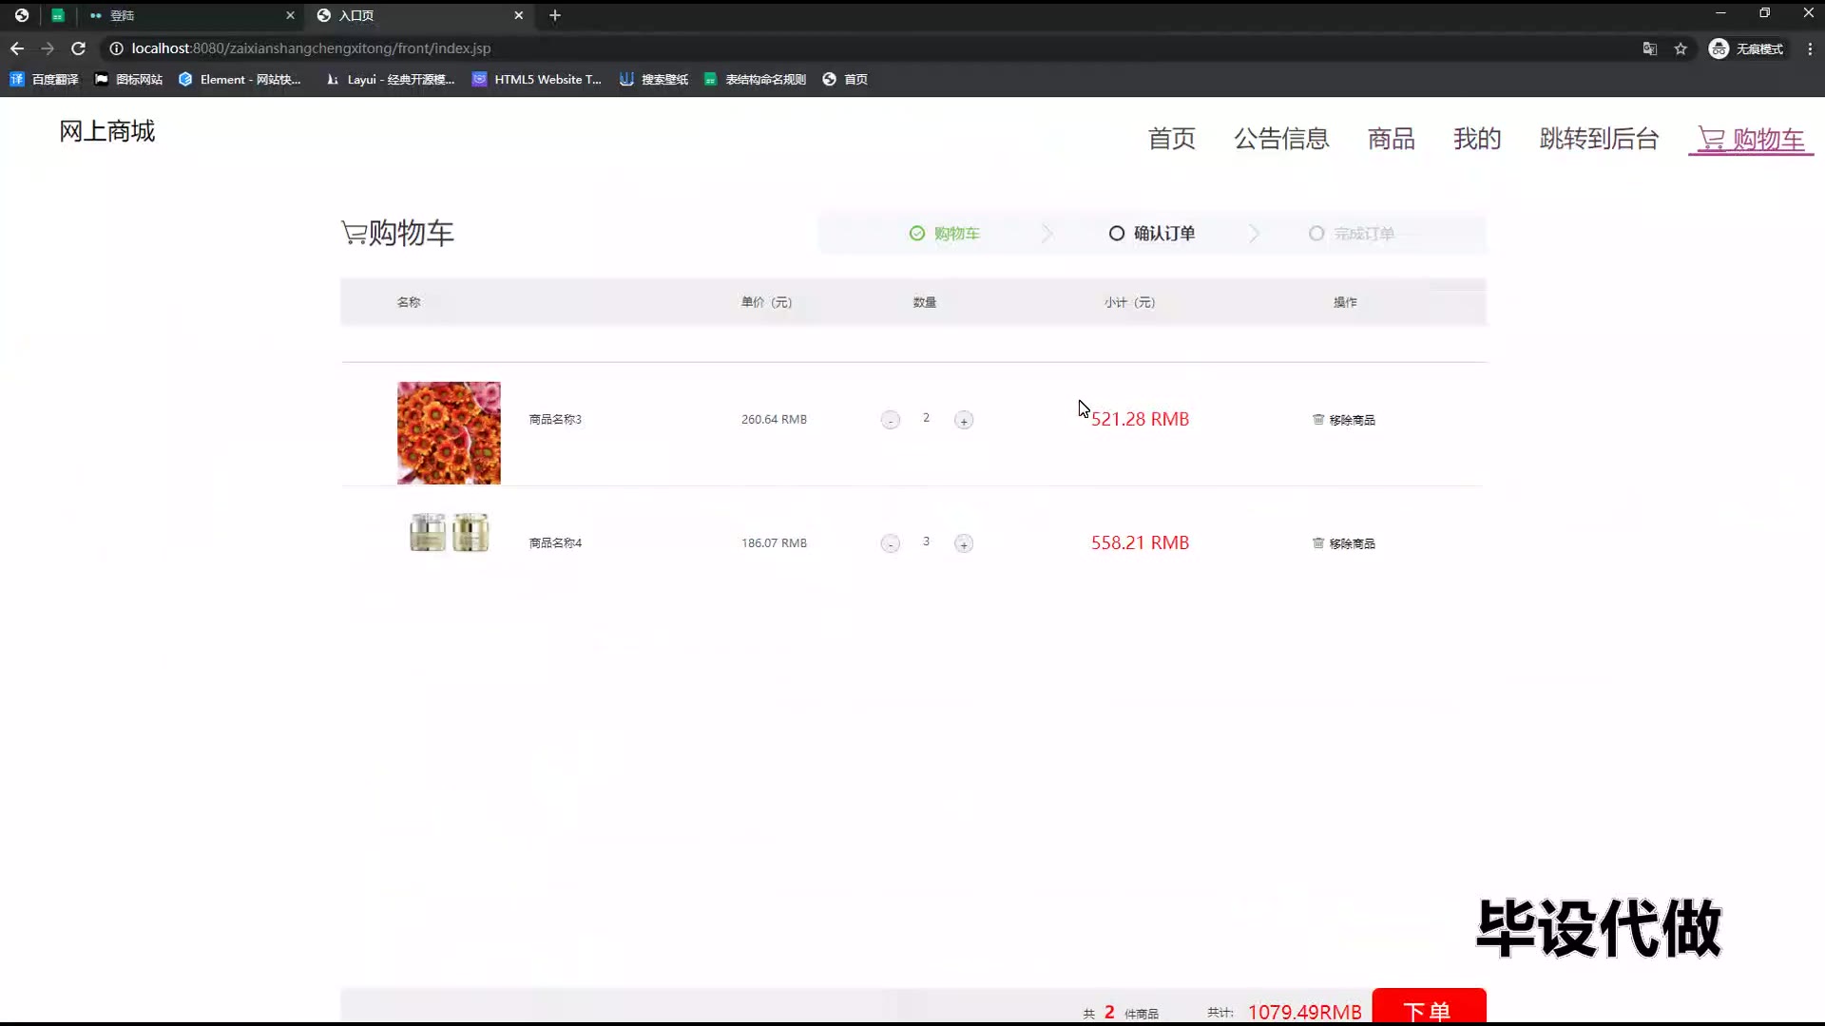
Task: Increase quantity of 商品名称3 with plus
Action: click(x=963, y=420)
